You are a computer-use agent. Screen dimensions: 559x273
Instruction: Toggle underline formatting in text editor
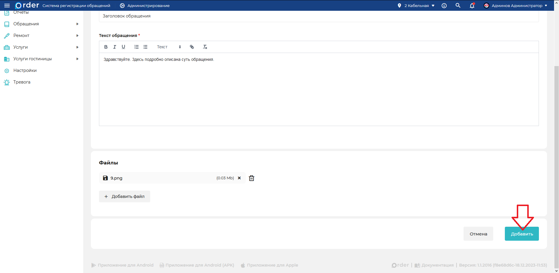pyautogui.click(x=123, y=47)
